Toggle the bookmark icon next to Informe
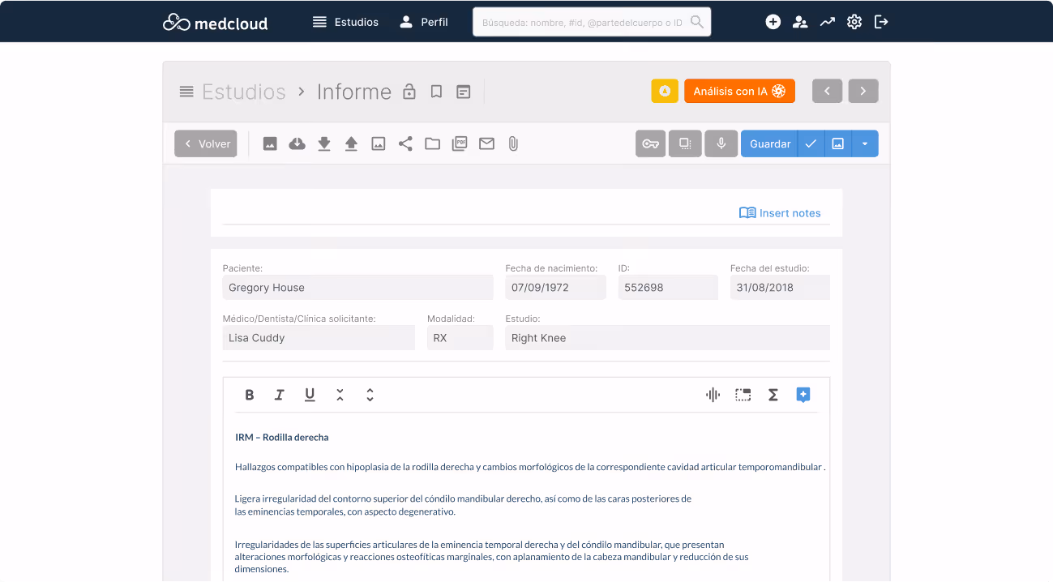1053x582 pixels. click(436, 92)
